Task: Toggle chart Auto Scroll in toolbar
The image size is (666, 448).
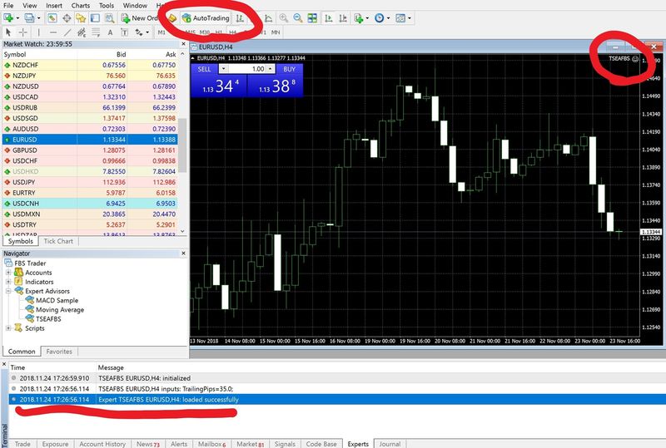Action: [x=327, y=17]
